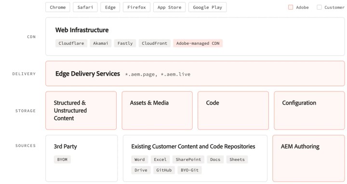347x184 pixels.
Task: Select the Safari tag
Action: tap(85, 7)
